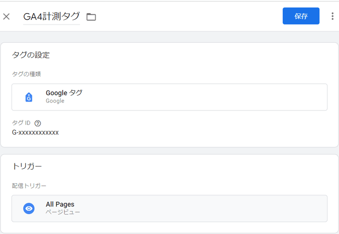Open the All Pages trigger title
The width and height of the screenshot is (339, 234).
tap(60, 204)
